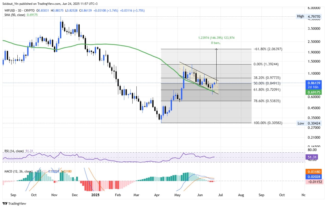
Task: Click the Low label near 0.30424
Action: 301,123
